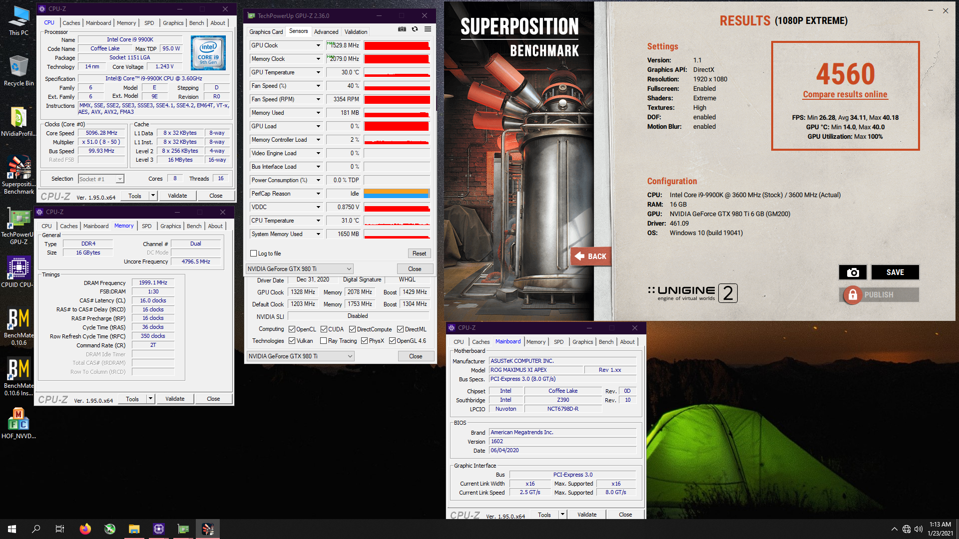Open PerfCap Reason sensor dropdown
The height and width of the screenshot is (539, 959).
(318, 194)
